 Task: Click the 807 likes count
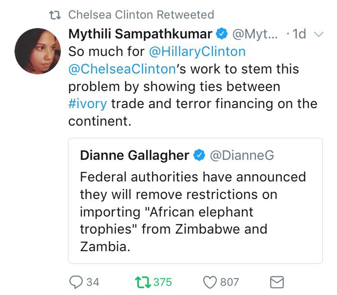[x=229, y=282]
